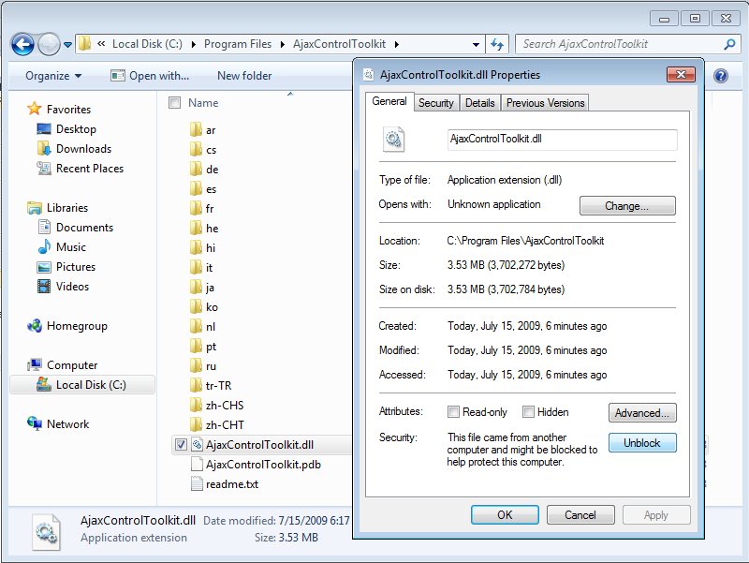The height and width of the screenshot is (563, 749).
Task: Click the breadcrumb overflow chevron
Action: click(101, 44)
